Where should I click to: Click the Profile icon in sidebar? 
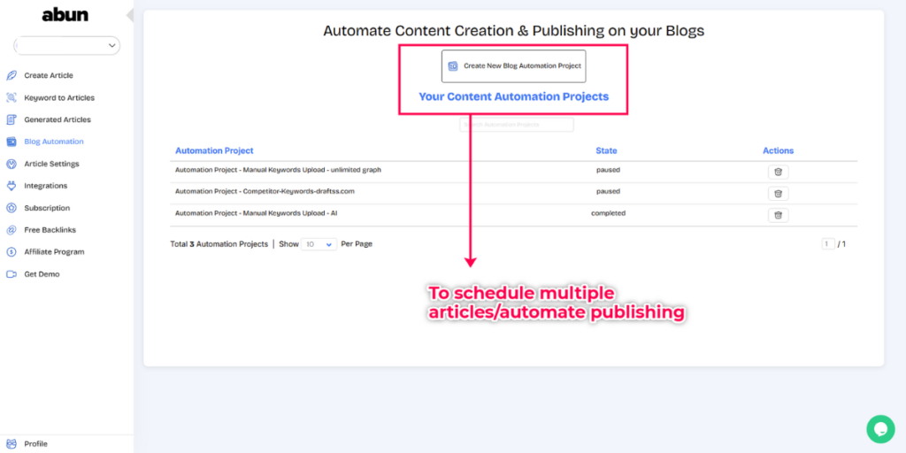(11, 444)
